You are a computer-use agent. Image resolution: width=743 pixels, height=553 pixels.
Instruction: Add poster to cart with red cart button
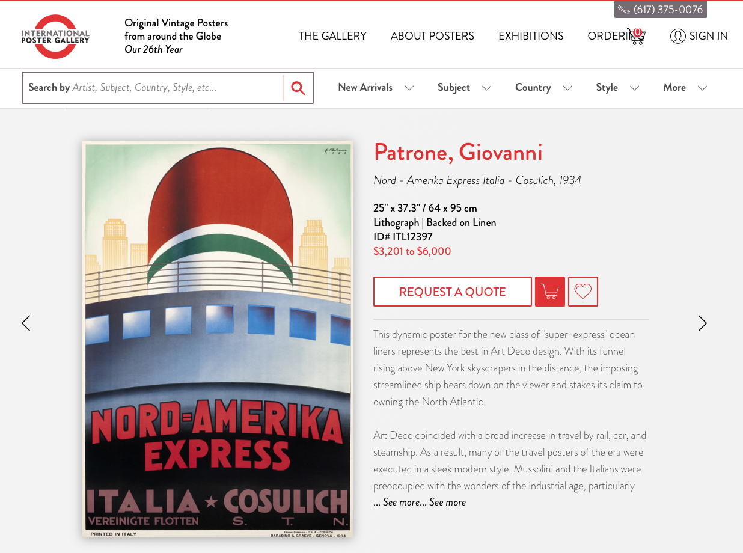550,292
